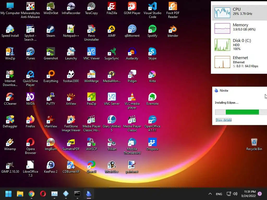Screen dimensions: 267x200
Task: Open Revo Uninstaller icon
Action: 92,33
